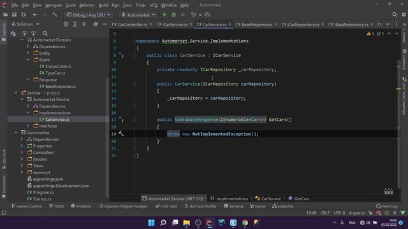The width and height of the screenshot is (408, 229).
Task: Click CarService in the breadcrumb bar
Action: pyautogui.click(x=268, y=198)
